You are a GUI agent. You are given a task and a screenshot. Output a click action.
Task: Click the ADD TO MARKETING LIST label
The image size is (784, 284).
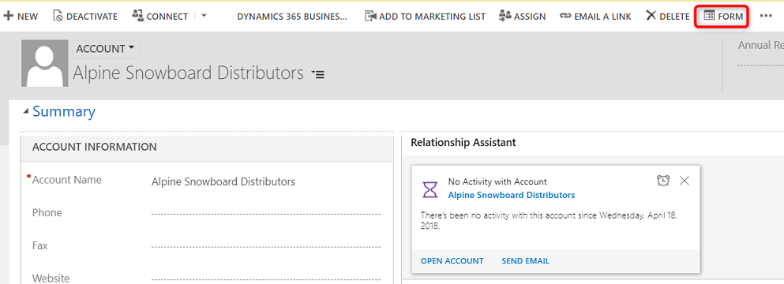[x=433, y=17]
